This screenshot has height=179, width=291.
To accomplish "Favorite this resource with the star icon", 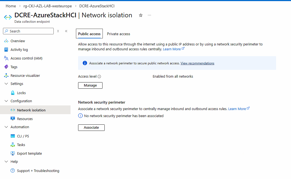I will click(141, 15).
